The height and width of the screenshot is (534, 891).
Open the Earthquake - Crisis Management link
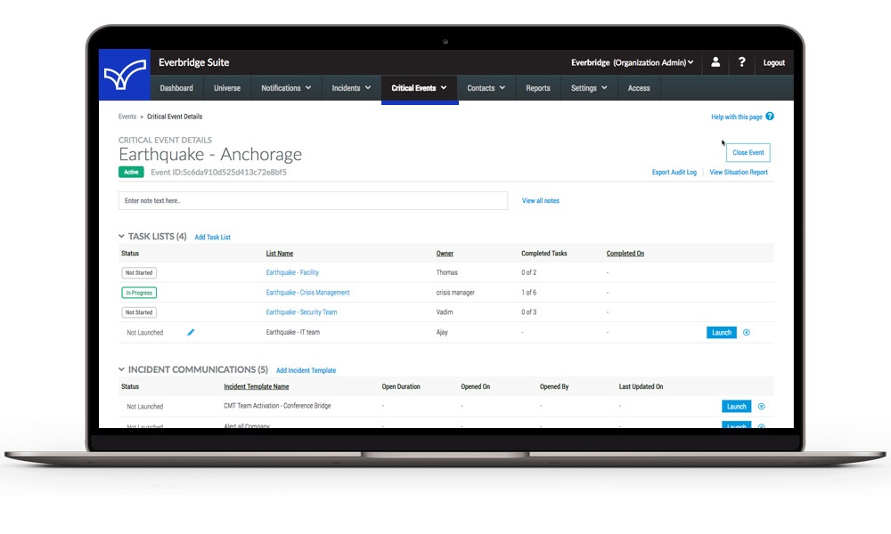(307, 293)
